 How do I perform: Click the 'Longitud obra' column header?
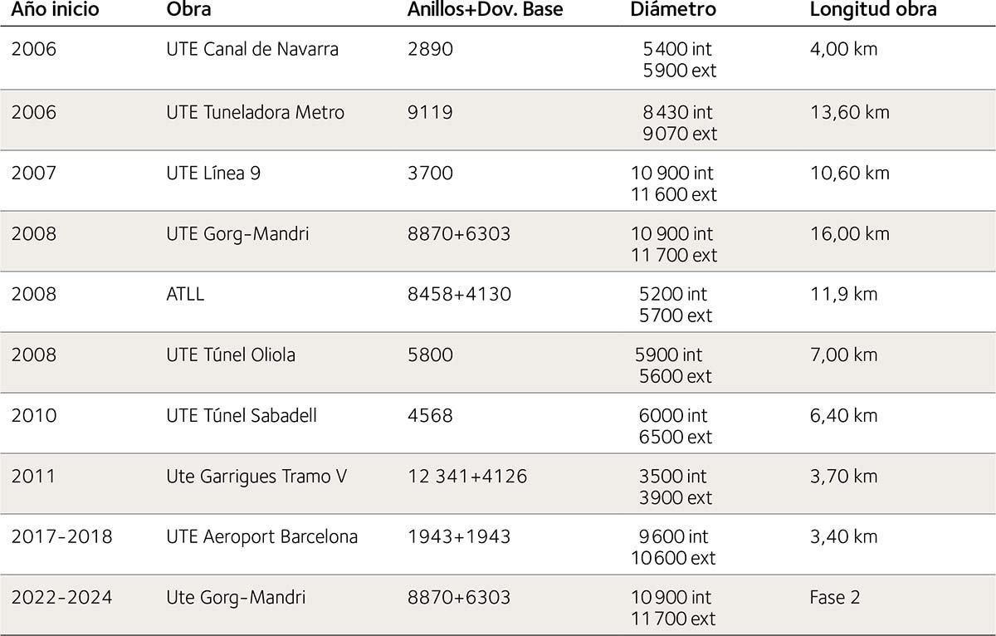click(872, 10)
